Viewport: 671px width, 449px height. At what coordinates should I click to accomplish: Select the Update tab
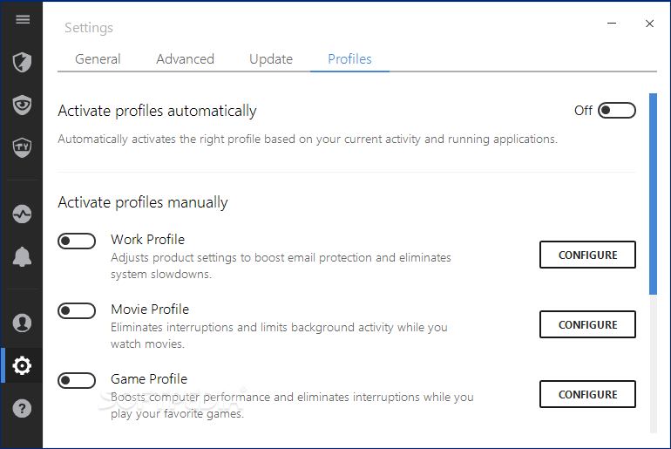(271, 59)
